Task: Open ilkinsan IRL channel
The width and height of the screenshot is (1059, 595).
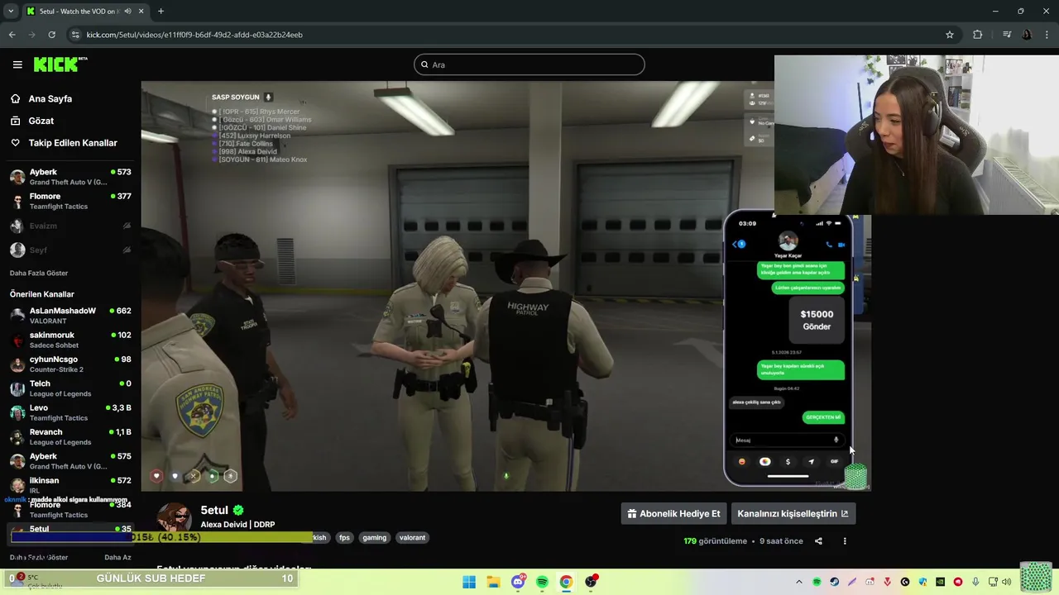Action: click(69, 485)
